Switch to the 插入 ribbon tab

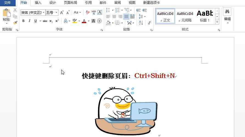pos(38,3)
